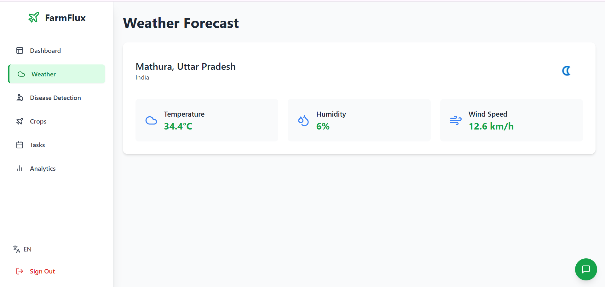Click the Tasks calendar icon
Screen dimensions: 605x287
[x=20, y=145]
